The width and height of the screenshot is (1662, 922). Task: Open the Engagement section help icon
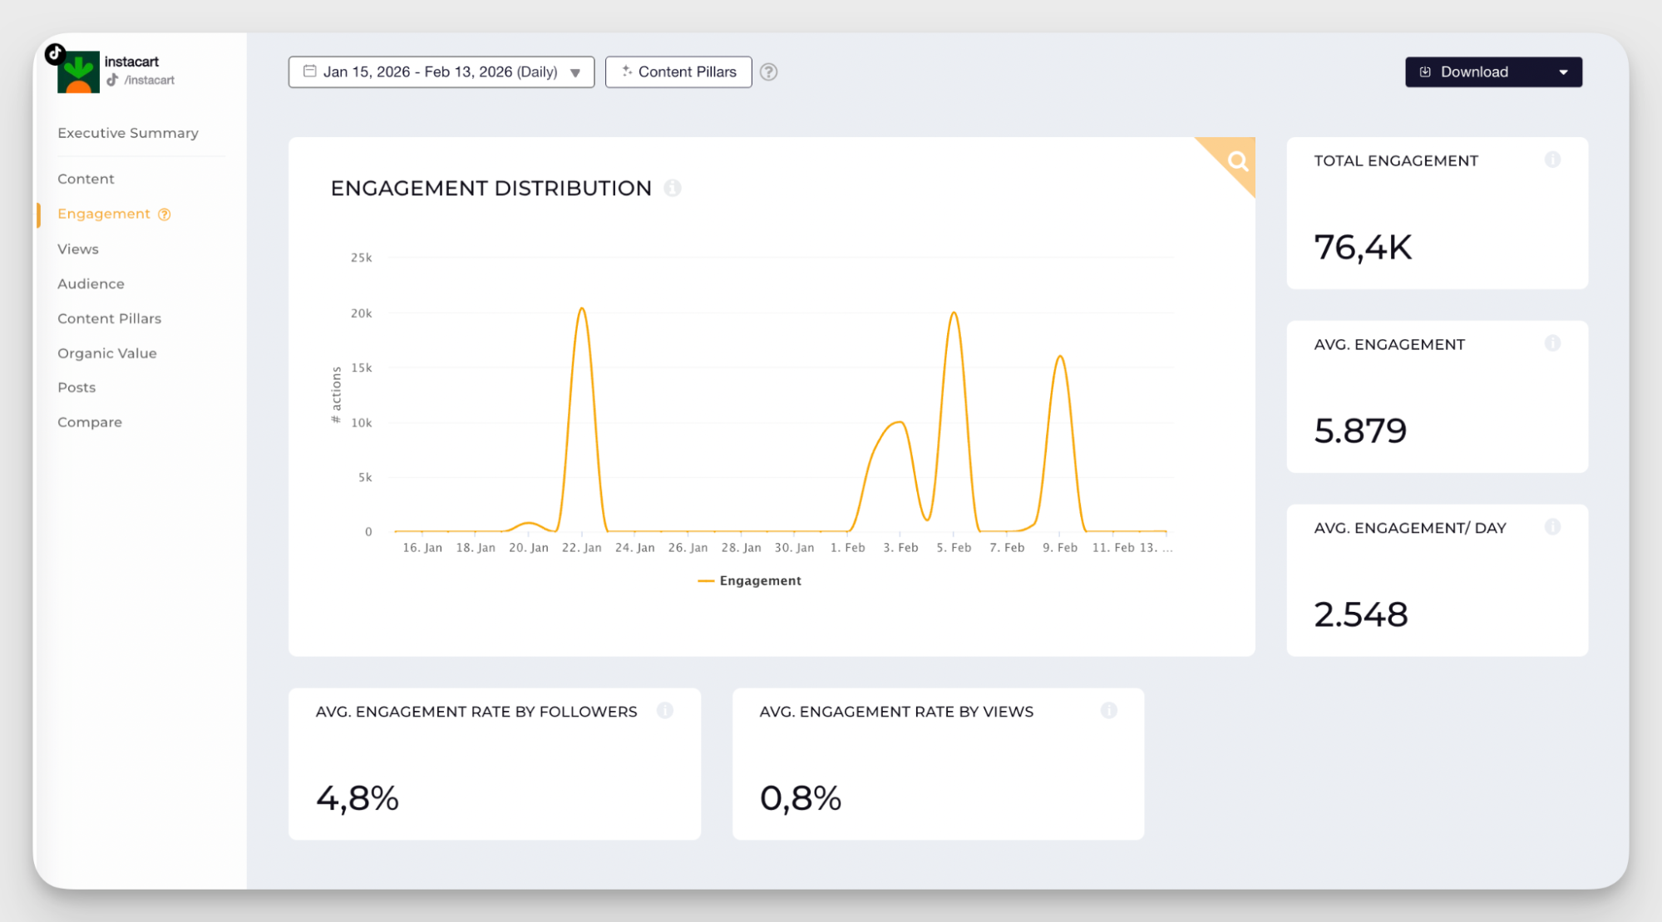[x=165, y=214]
